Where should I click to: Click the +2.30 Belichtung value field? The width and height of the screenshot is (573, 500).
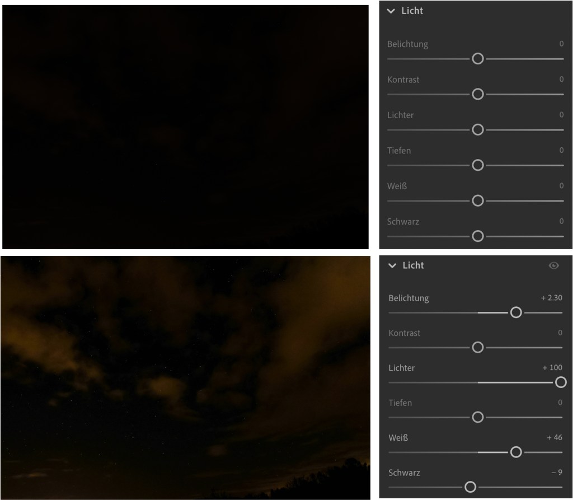click(551, 298)
